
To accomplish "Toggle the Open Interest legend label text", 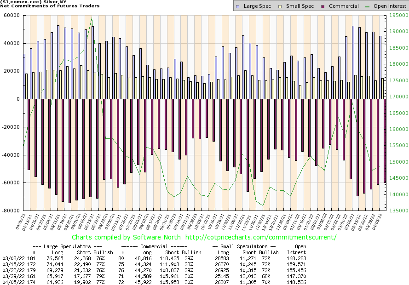I will tap(390, 6).
